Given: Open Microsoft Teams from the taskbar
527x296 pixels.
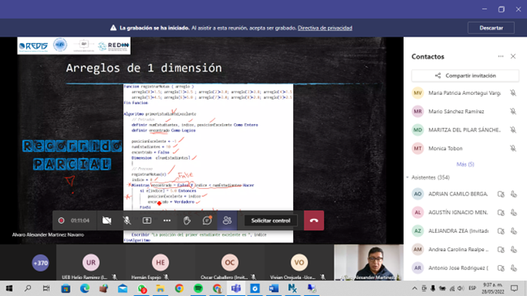Looking at the screenshot, I should pos(236,288).
